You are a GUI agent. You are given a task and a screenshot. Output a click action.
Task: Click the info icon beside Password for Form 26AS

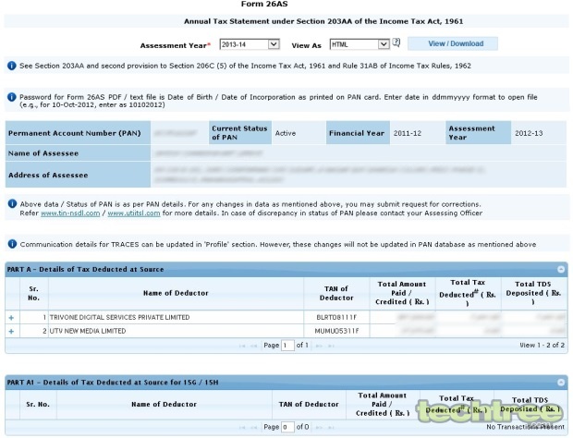point(12,97)
